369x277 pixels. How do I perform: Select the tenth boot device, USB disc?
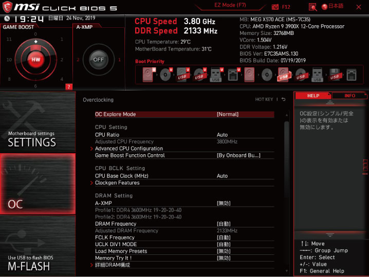[x=301, y=75]
